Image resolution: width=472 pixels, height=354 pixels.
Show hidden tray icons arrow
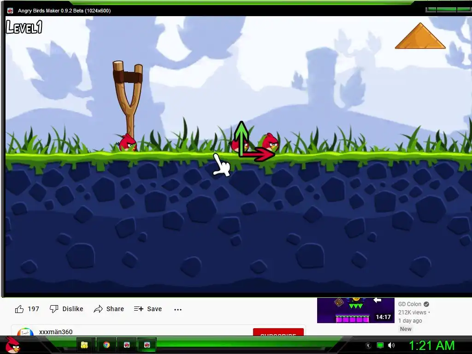[368, 346]
